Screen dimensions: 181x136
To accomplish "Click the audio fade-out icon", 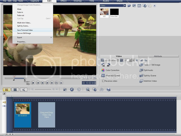I will (x=146, y=60).
